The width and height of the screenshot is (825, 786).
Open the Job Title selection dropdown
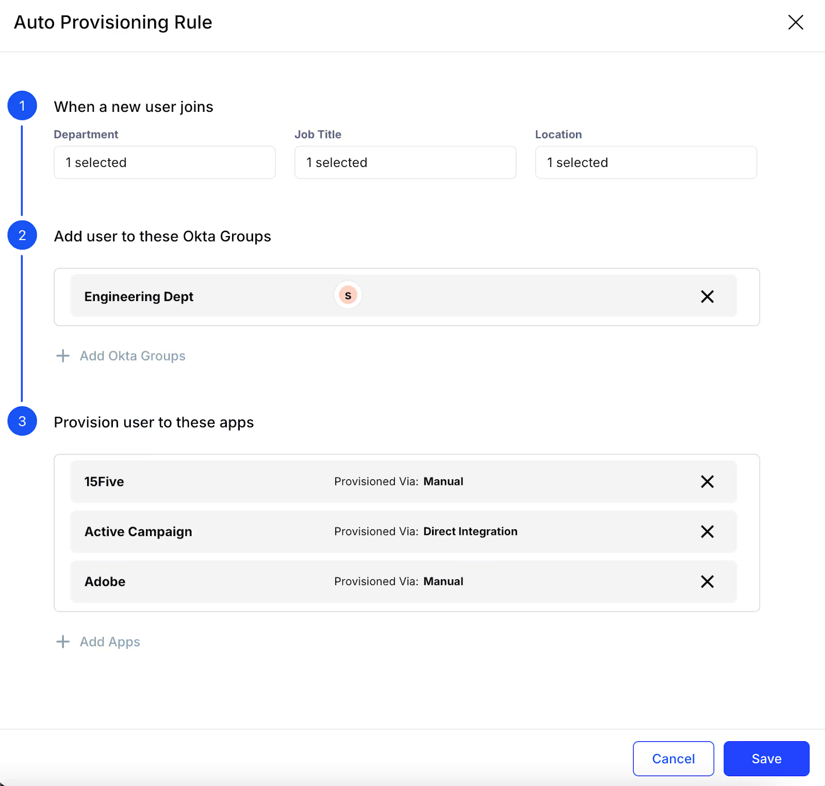(405, 162)
